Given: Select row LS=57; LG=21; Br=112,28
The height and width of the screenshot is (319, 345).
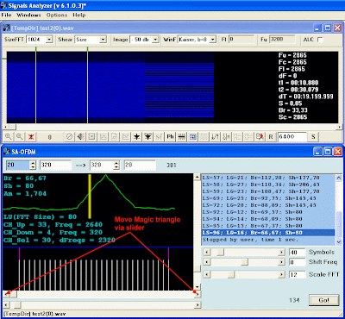Looking at the screenshot, I should (268, 178).
